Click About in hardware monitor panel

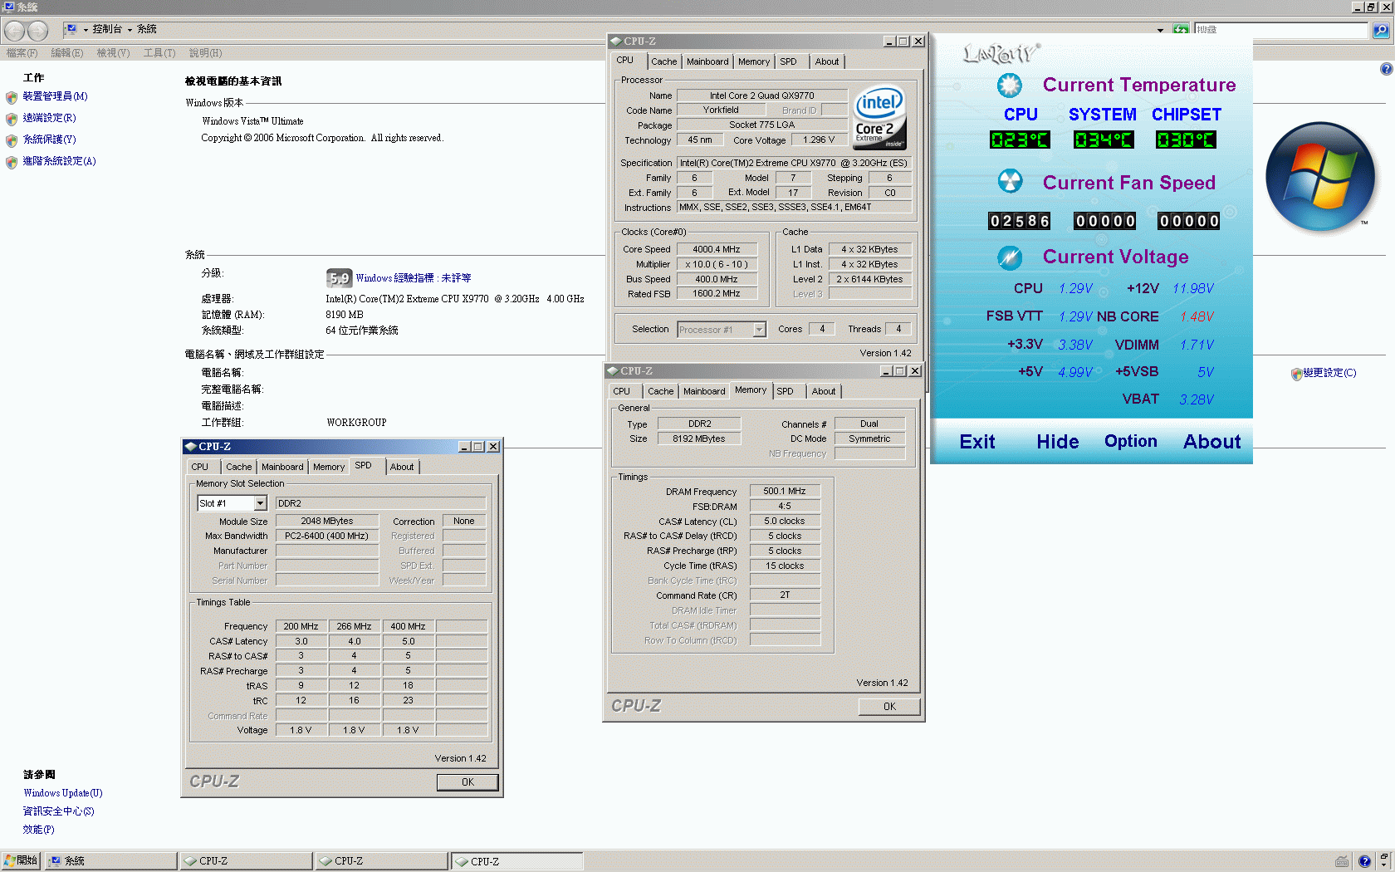click(x=1211, y=442)
